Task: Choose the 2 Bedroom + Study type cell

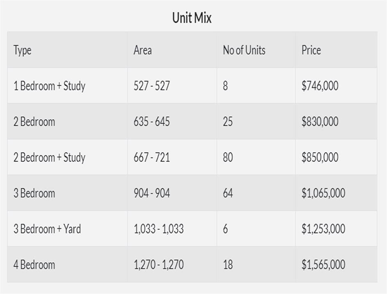Action: [49, 157]
